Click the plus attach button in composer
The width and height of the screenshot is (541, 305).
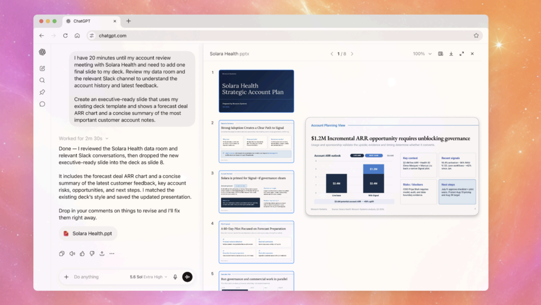pos(66,277)
